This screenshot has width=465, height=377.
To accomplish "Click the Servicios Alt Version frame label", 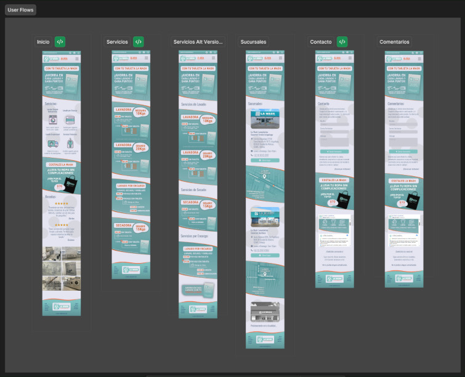I will click(197, 42).
